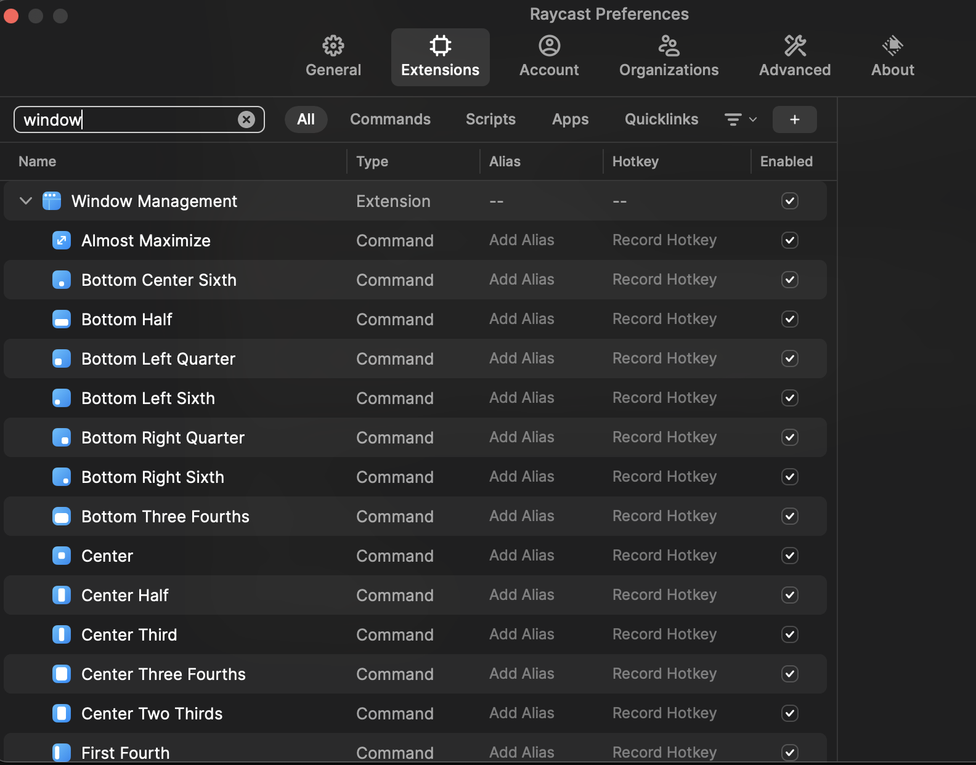Switch to the Extensions tab
This screenshot has width=976, height=765.
click(x=440, y=57)
